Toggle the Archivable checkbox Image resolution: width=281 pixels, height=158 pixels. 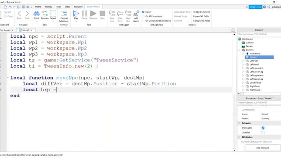(263, 128)
